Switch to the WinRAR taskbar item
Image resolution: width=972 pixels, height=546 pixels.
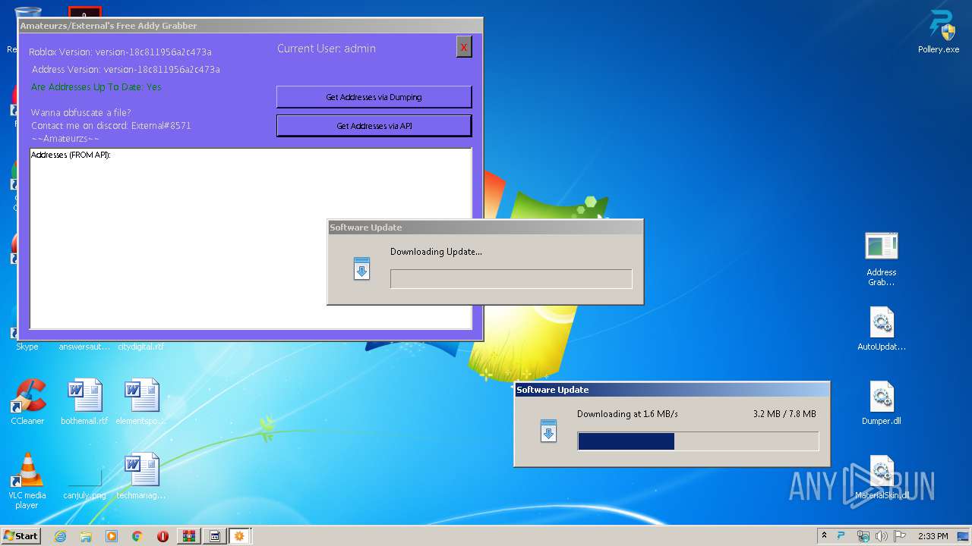(x=188, y=536)
